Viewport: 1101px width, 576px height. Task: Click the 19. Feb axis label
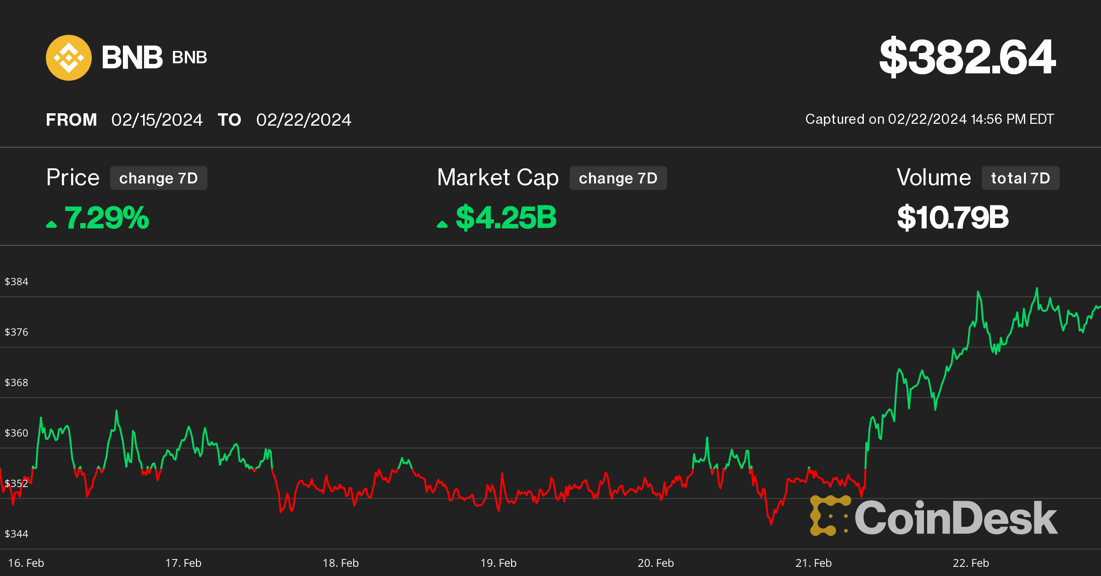pos(498,563)
